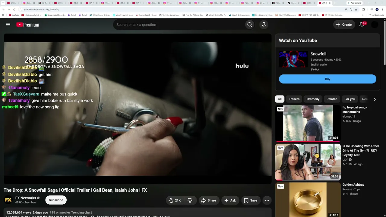Open the Chrome extensions puzzle icon
386x217 pixels.
[363, 9]
